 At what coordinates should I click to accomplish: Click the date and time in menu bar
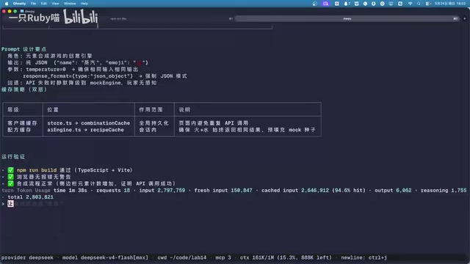coord(450,4)
